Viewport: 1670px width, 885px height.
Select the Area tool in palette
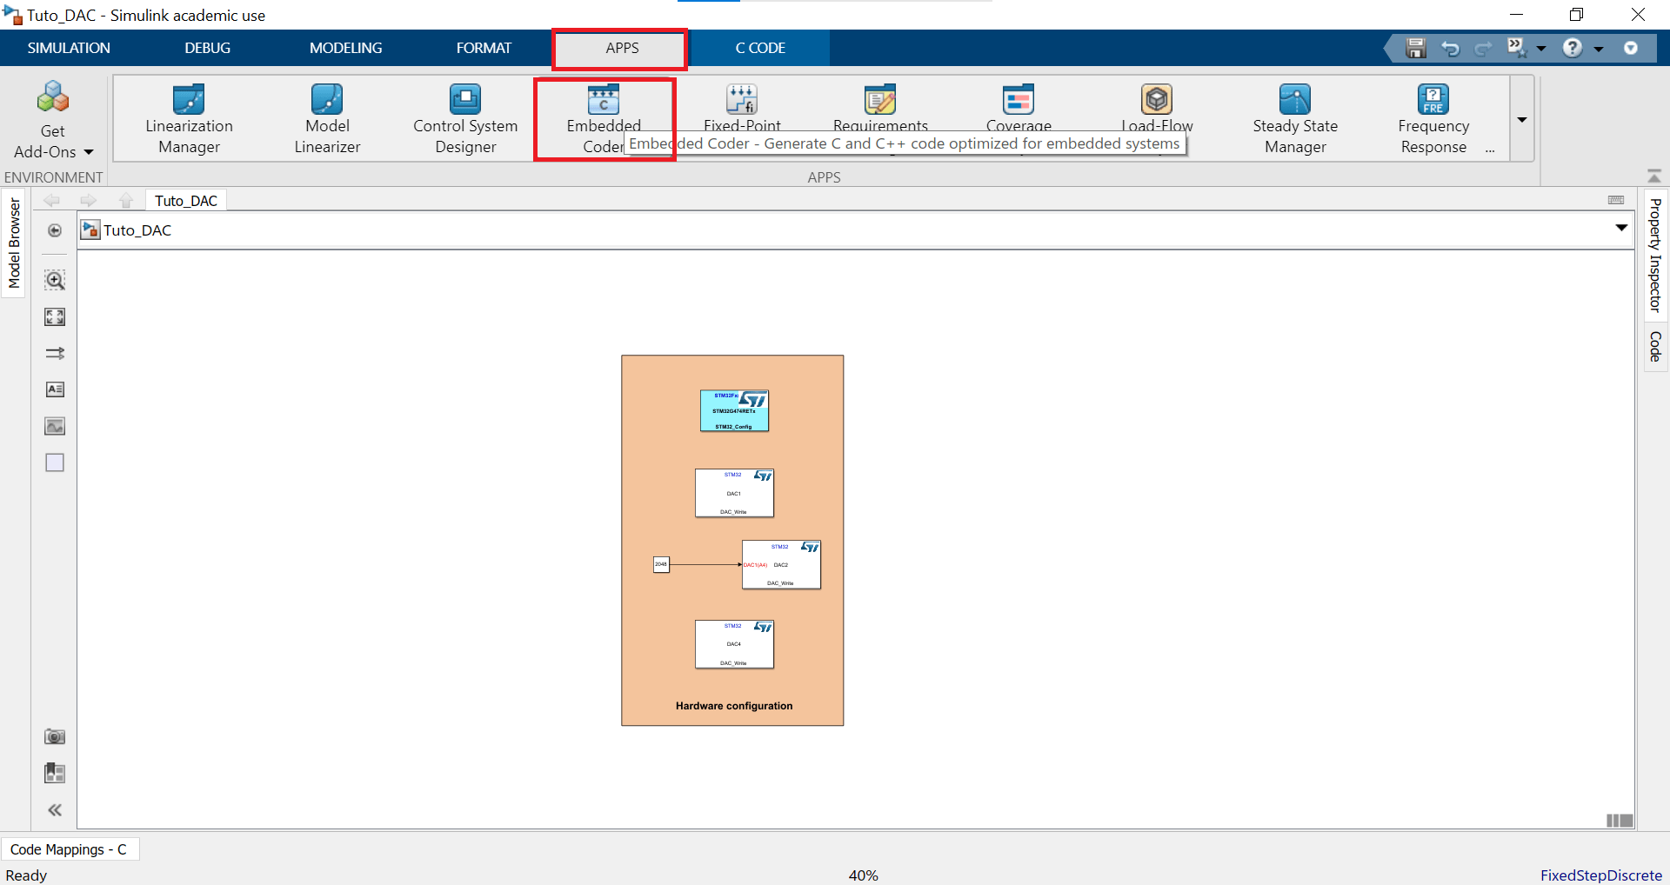click(x=55, y=462)
